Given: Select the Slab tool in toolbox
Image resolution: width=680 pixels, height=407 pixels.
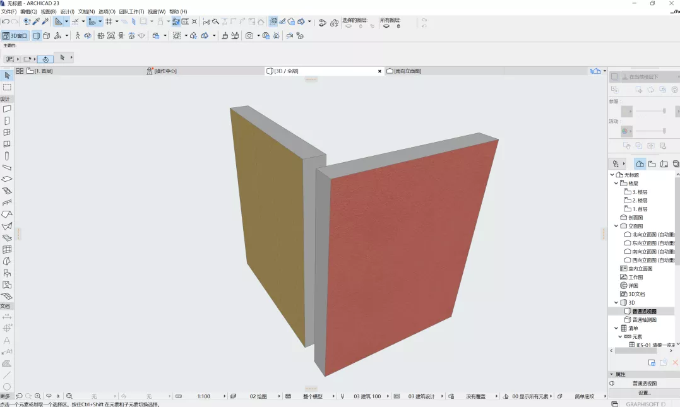Looking at the screenshot, I should point(7,179).
